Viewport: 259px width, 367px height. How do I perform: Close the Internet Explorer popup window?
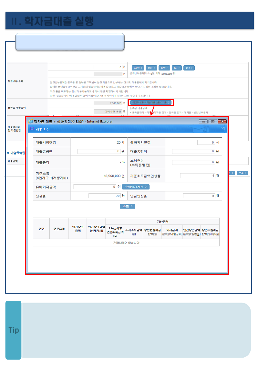(222, 121)
